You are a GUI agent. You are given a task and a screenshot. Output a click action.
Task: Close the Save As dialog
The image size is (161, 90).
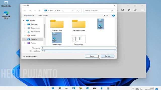[x=115, y=5]
